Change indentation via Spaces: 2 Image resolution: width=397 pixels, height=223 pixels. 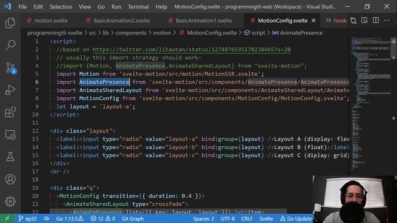point(203,219)
